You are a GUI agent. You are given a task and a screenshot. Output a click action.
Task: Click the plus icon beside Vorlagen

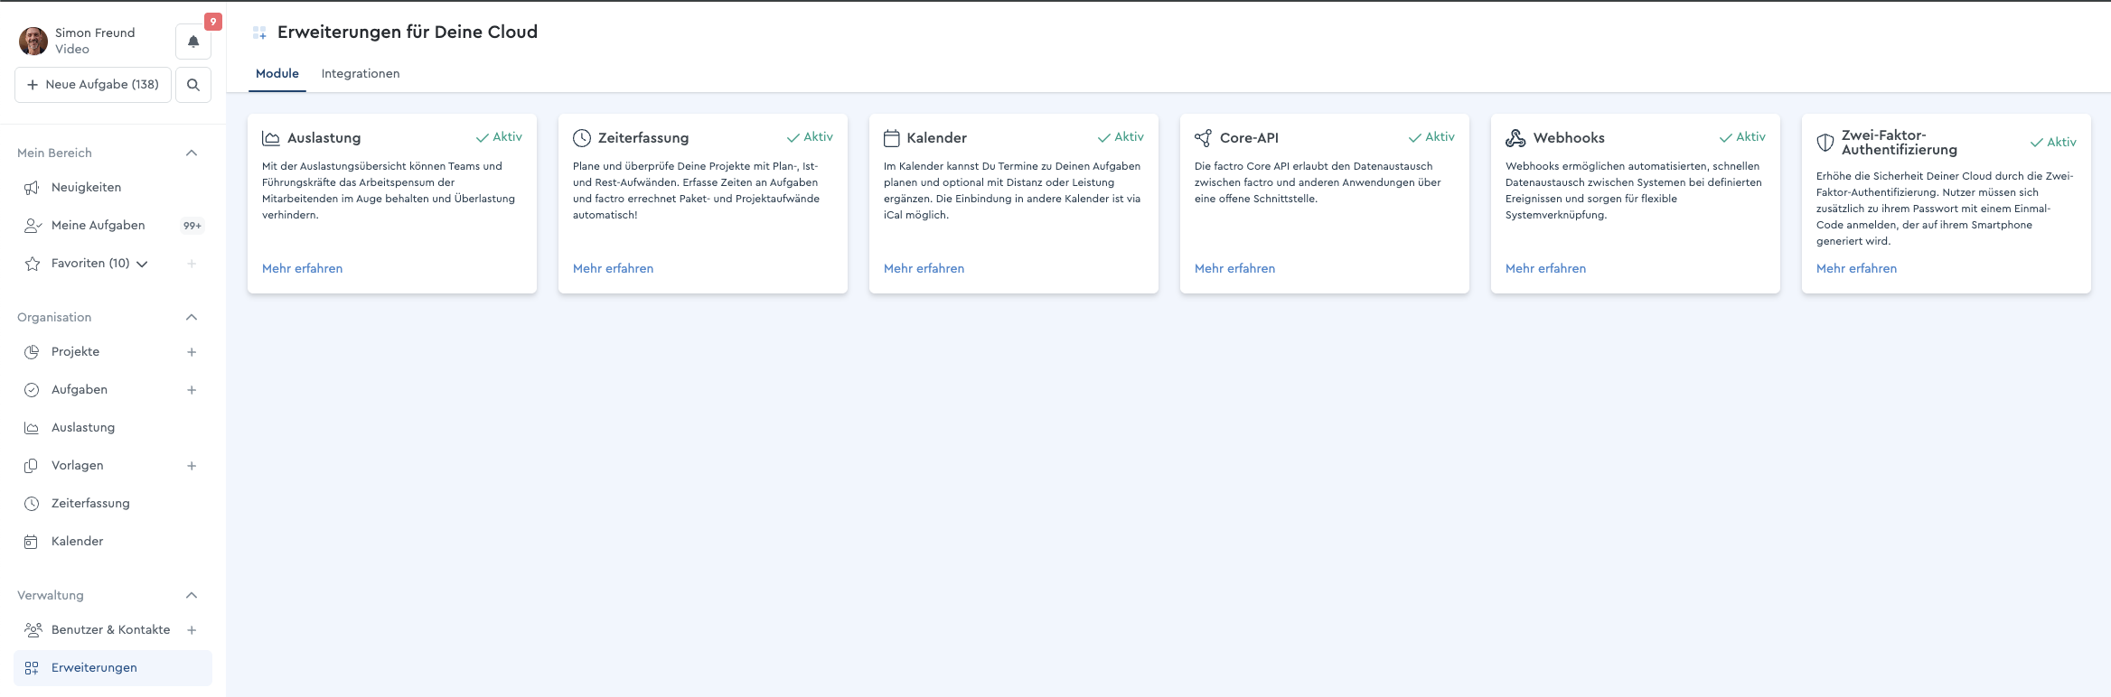tap(192, 466)
